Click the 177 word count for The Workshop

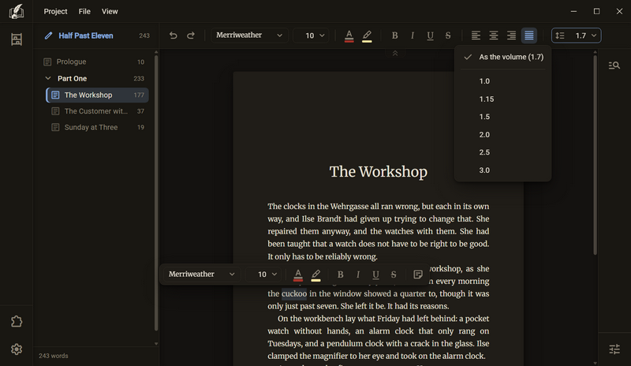139,95
